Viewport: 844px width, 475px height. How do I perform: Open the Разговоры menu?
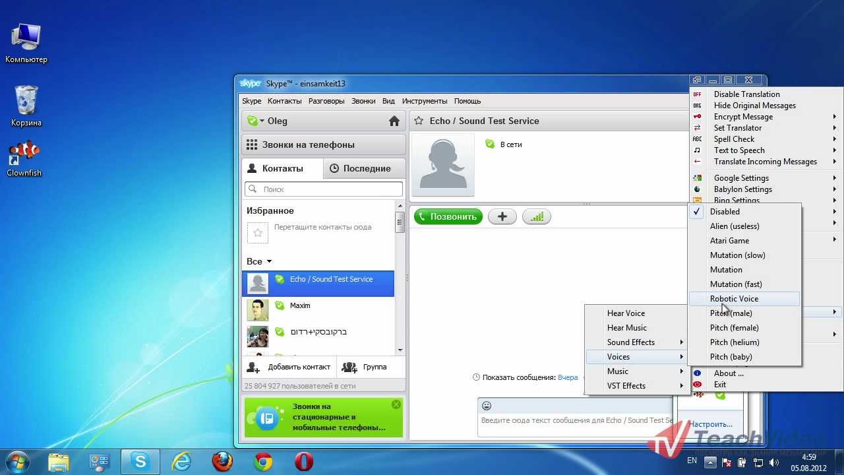click(x=326, y=101)
